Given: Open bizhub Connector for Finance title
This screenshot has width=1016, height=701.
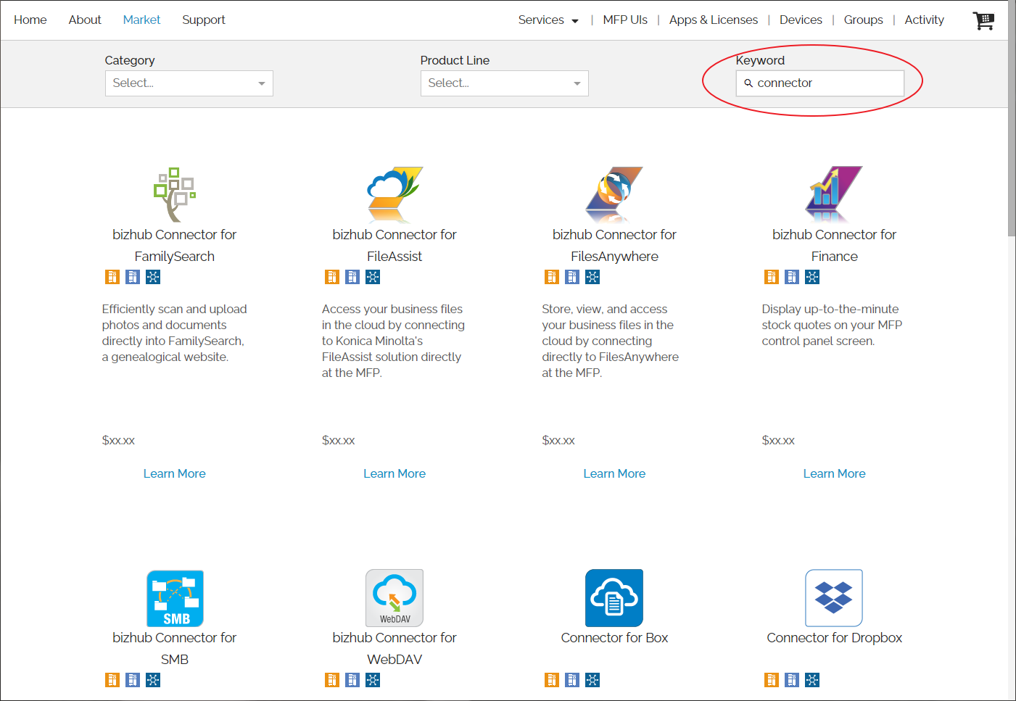Looking at the screenshot, I should pyautogui.click(x=834, y=245).
